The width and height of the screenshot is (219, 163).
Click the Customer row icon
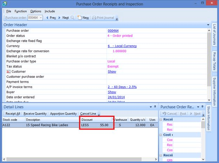[8, 72]
